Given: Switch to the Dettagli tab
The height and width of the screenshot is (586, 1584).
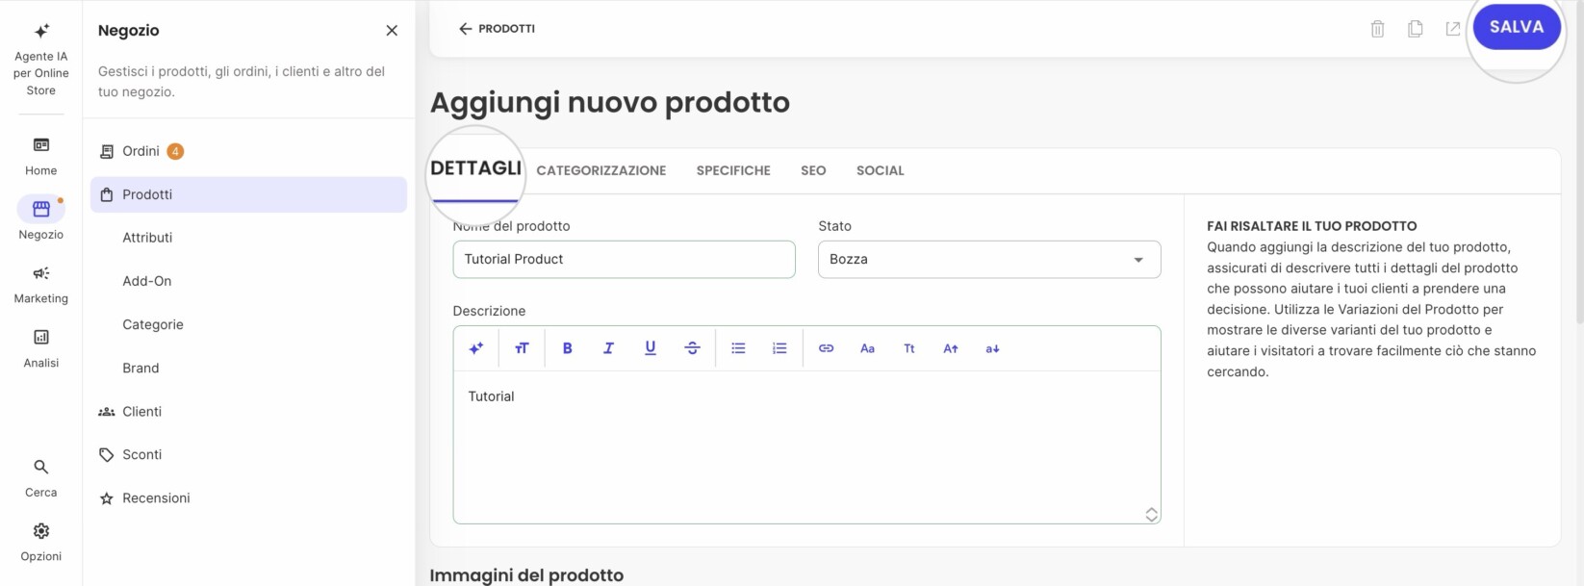Looking at the screenshot, I should coord(475,168).
